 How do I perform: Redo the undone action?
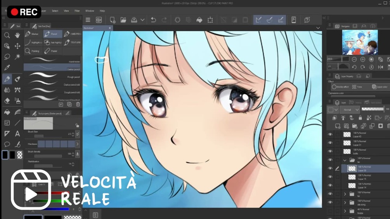165,20
